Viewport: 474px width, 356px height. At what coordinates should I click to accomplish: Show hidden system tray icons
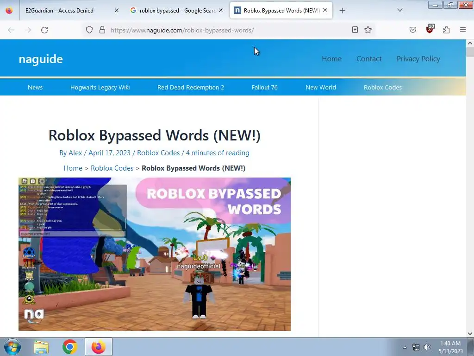[405, 347]
